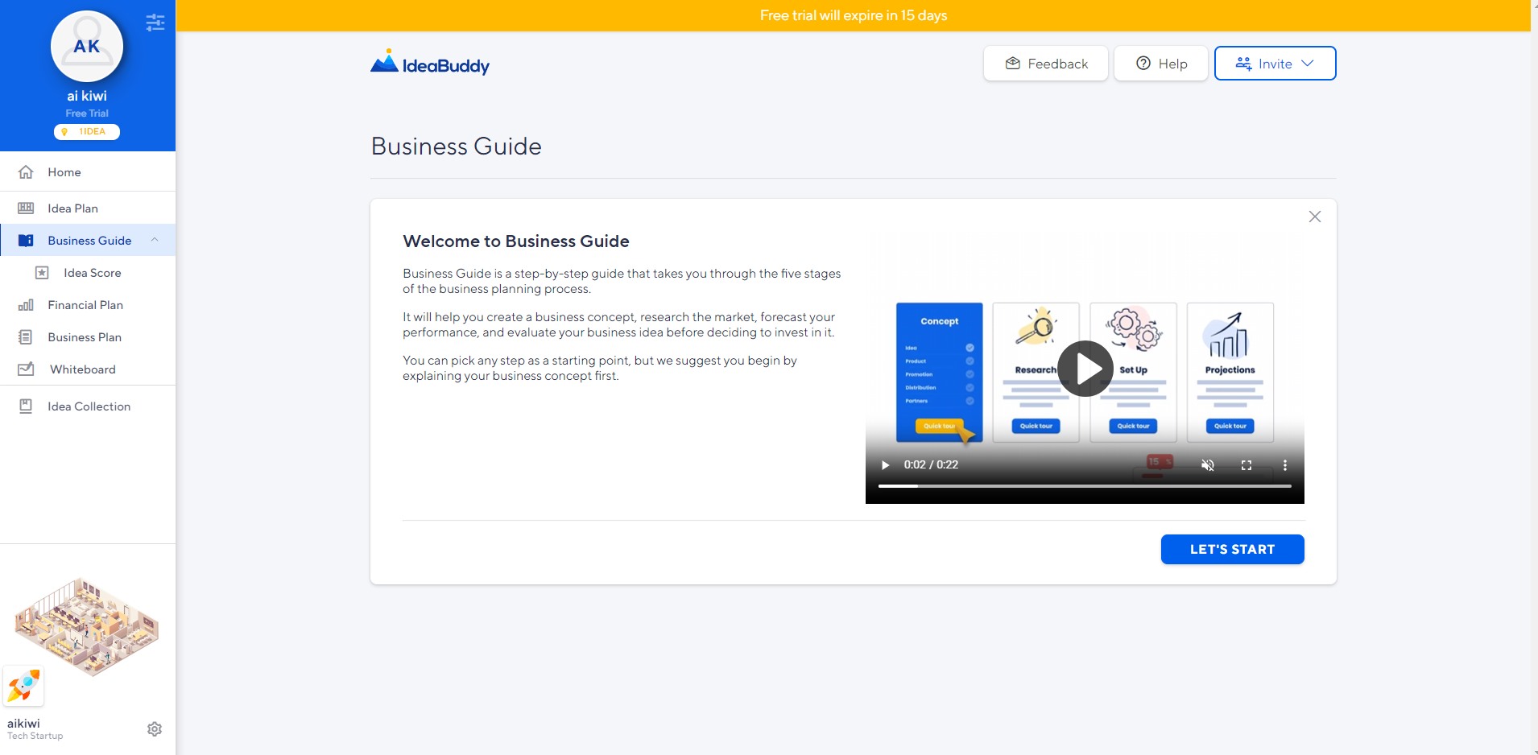Click the Business Guide book icon
The width and height of the screenshot is (1538, 755).
pos(26,241)
